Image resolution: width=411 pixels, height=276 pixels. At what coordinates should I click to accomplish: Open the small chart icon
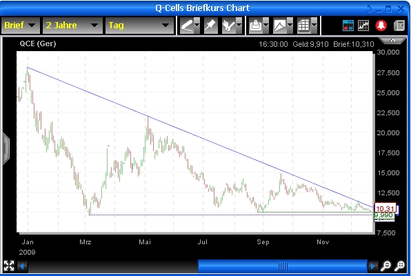(x=363, y=26)
